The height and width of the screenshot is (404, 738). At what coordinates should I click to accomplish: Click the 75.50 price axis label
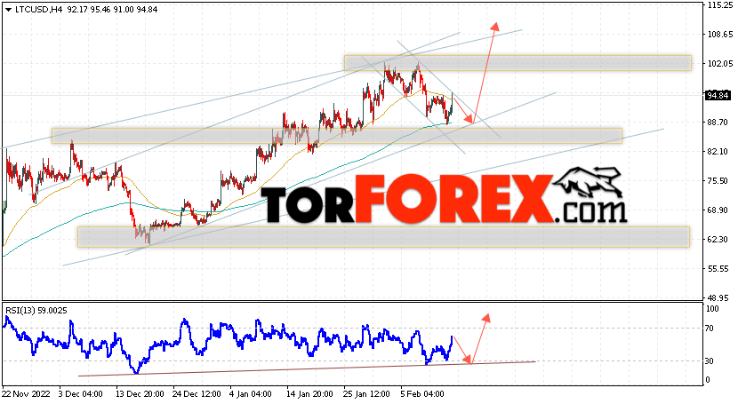pos(718,181)
